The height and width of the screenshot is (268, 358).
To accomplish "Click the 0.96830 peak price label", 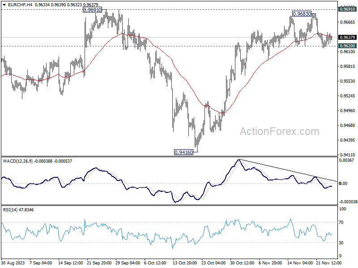I will pos(302,14).
